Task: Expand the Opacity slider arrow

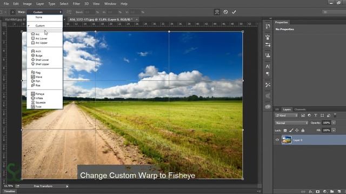Action: coord(334,123)
